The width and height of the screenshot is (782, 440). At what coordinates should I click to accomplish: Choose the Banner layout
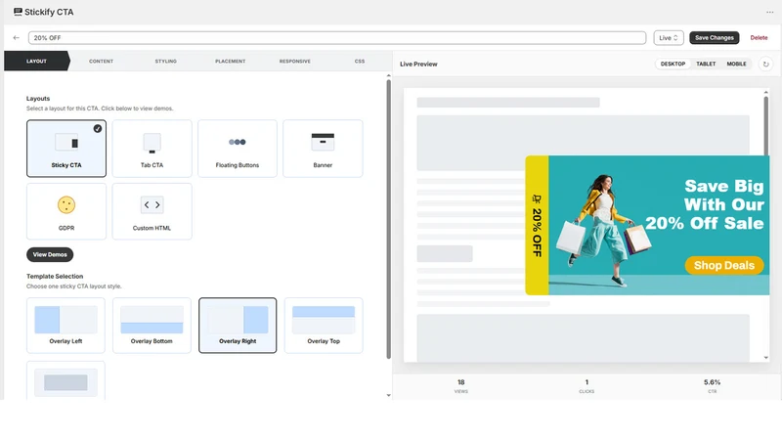click(323, 149)
